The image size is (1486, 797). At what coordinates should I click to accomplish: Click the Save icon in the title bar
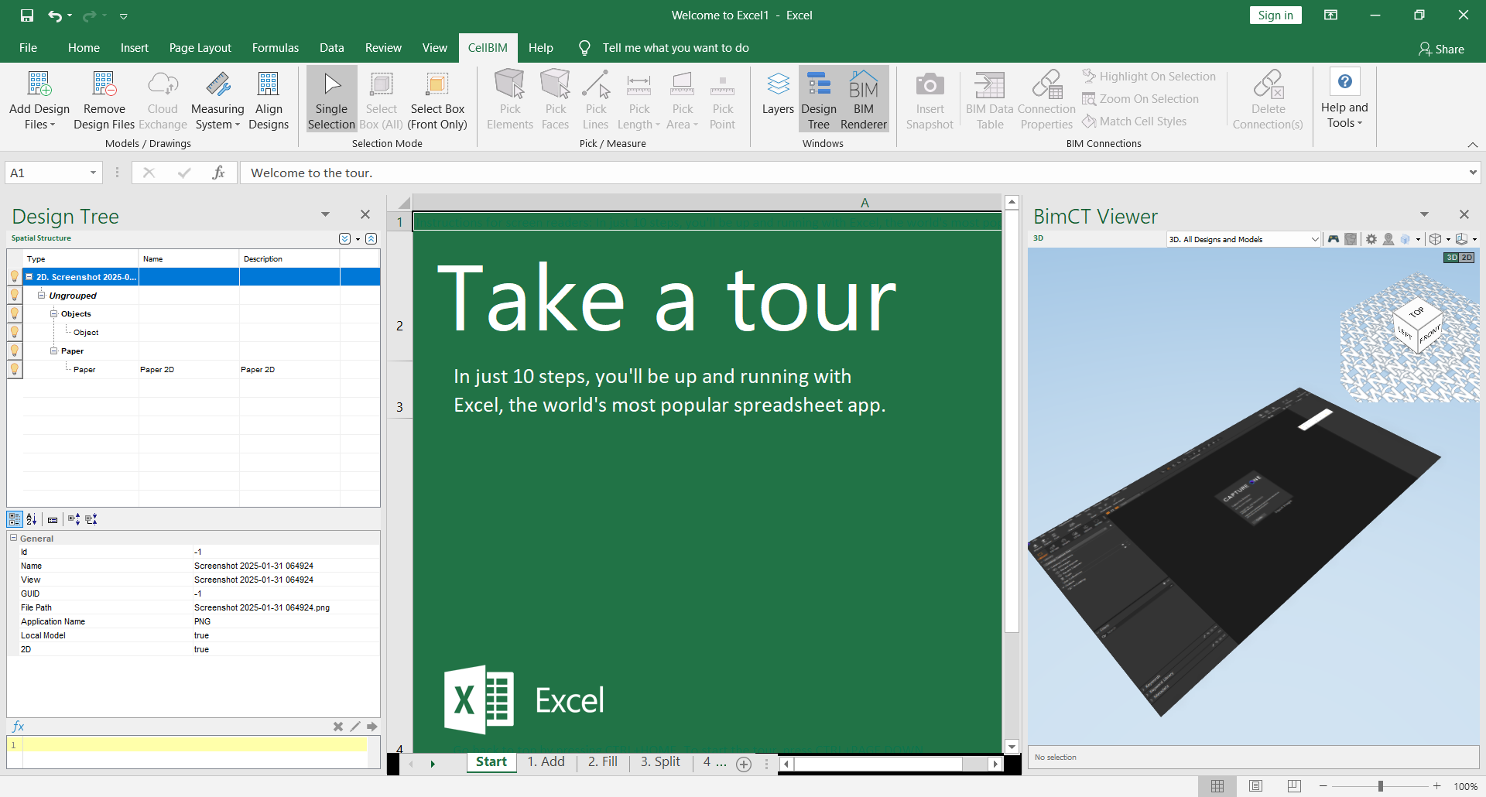27,15
